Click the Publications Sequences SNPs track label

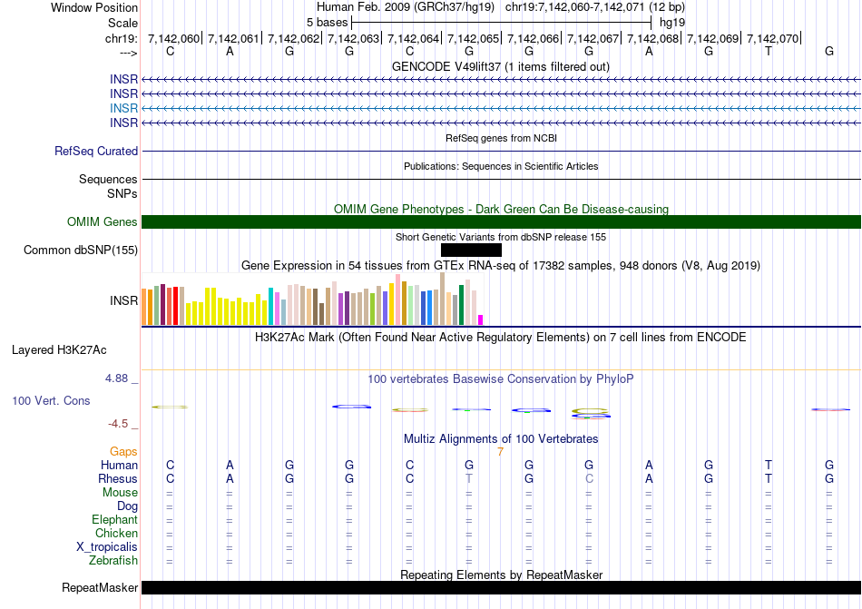[x=108, y=186]
